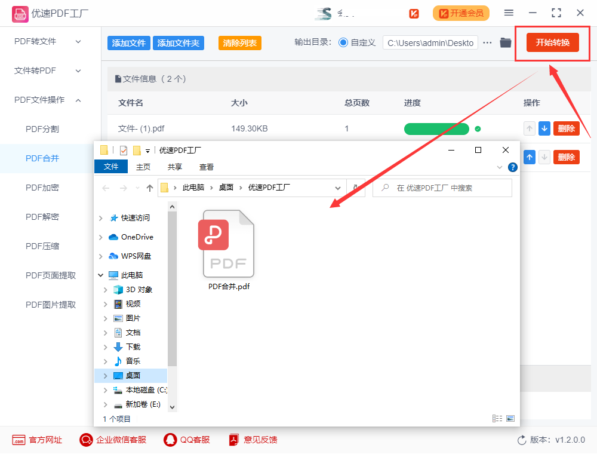Open the hamburger menu in title bar
The height and width of the screenshot is (454, 597).
click(x=509, y=13)
